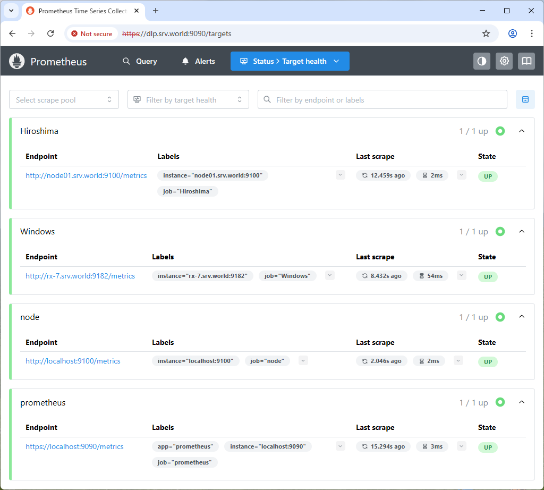The height and width of the screenshot is (490, 544).
Task: Open the rx-7.srv.world:9182 metrics link
Action: [80, 276]
